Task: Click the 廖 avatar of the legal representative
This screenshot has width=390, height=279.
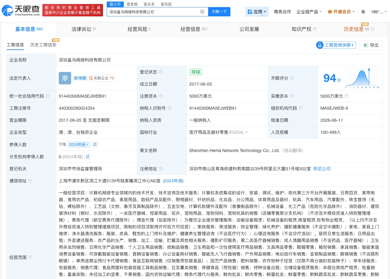Action: [x=65, y=78]
